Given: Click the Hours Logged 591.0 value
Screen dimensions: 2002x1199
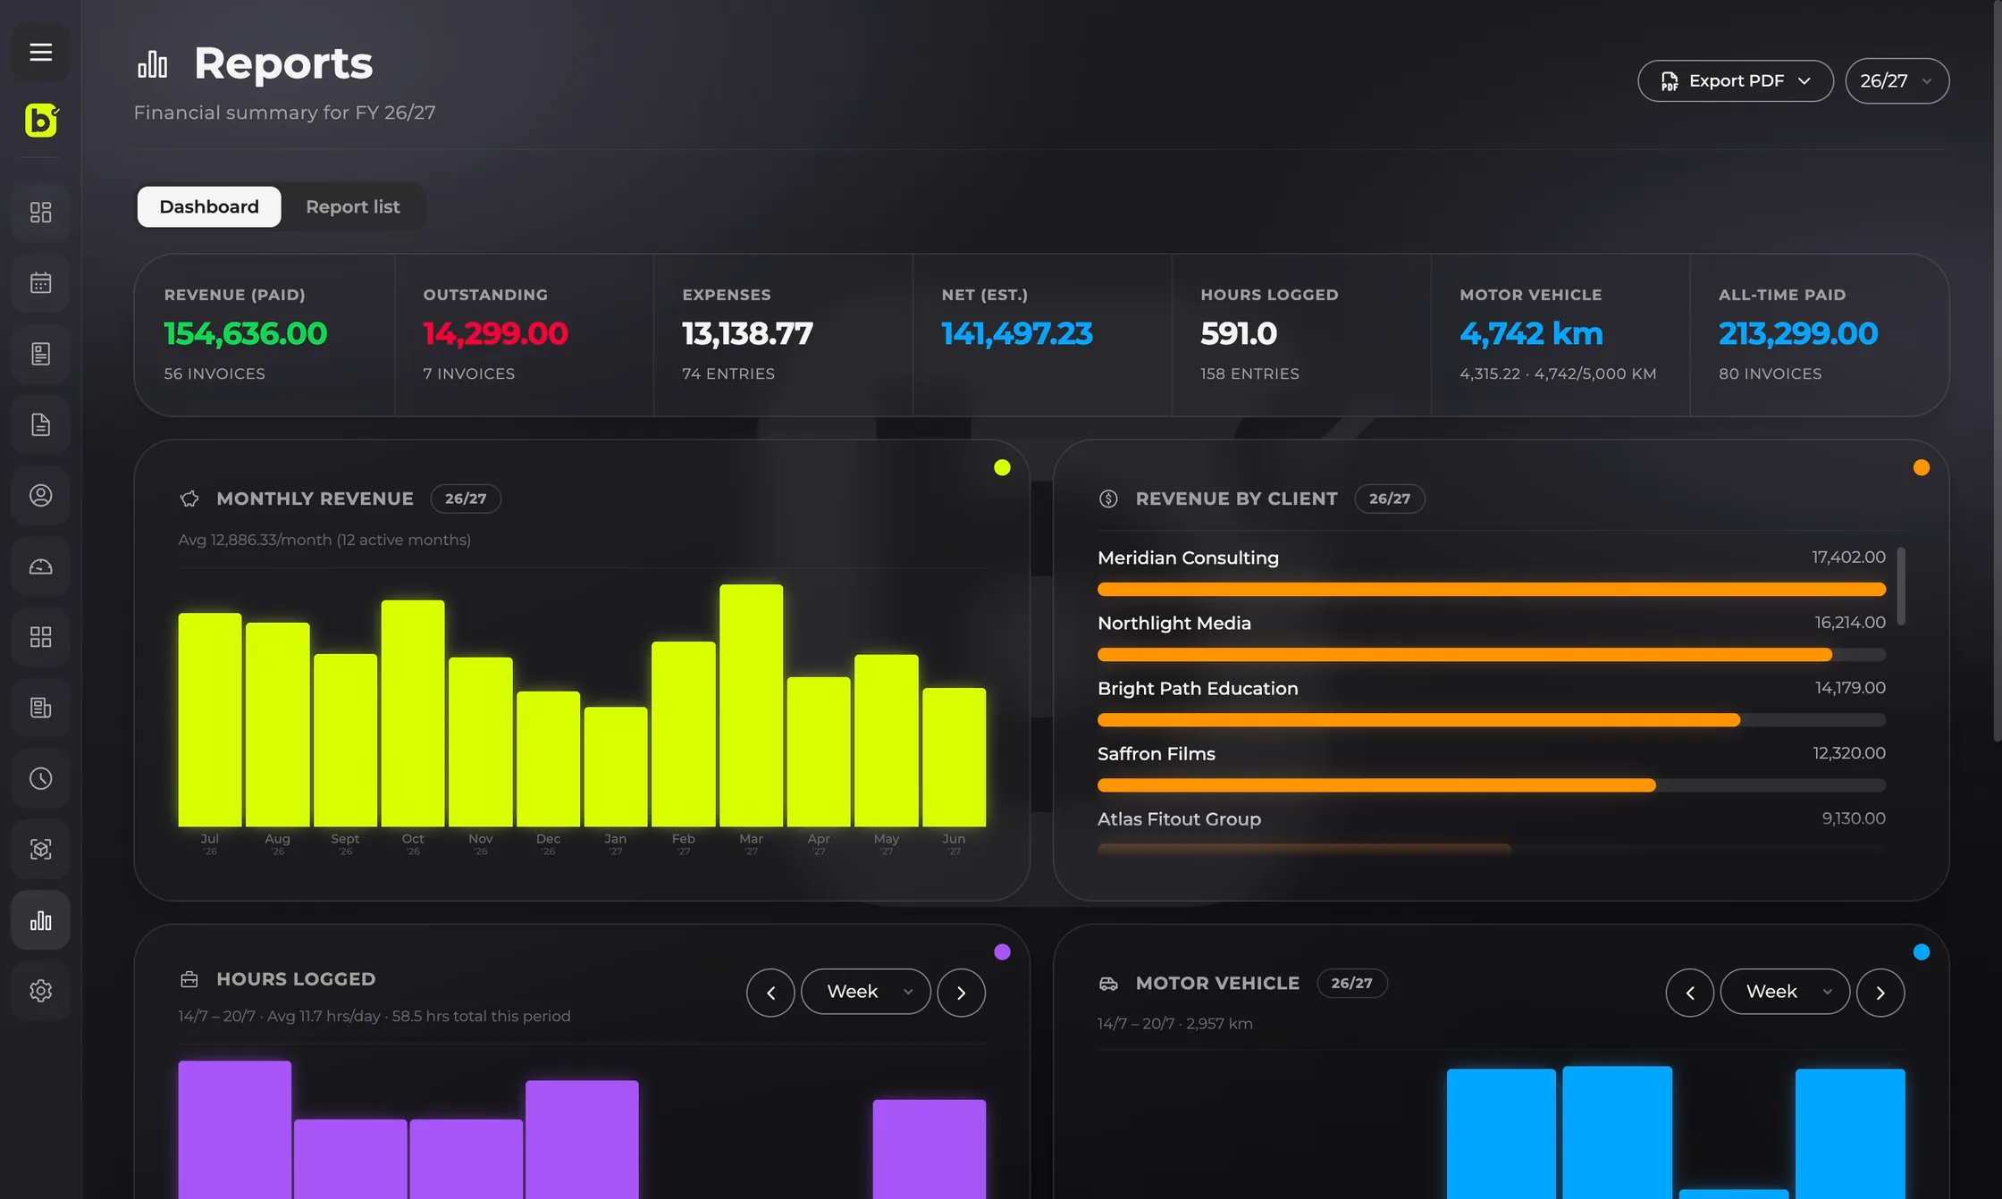Looking at the screenshot, I should pyautogui.click(x=1239, y=333).
